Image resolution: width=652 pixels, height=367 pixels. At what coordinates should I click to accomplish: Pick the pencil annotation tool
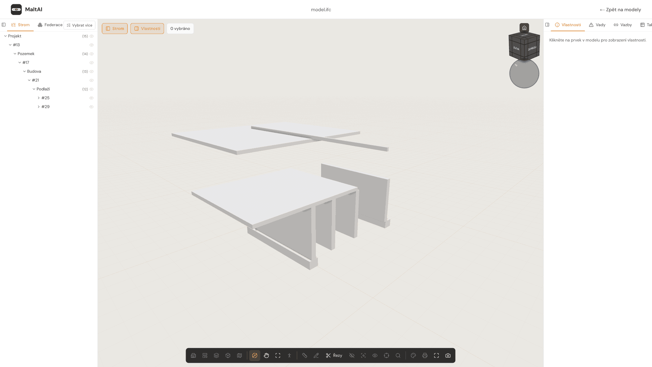pyautogui.click(x=316, y=356)
